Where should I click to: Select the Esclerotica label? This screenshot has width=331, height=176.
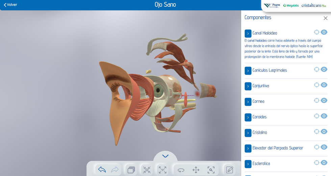click(x=261, y=164)
